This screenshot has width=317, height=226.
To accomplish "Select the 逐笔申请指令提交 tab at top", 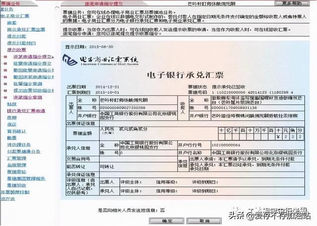I will click(x=104, y=3).
